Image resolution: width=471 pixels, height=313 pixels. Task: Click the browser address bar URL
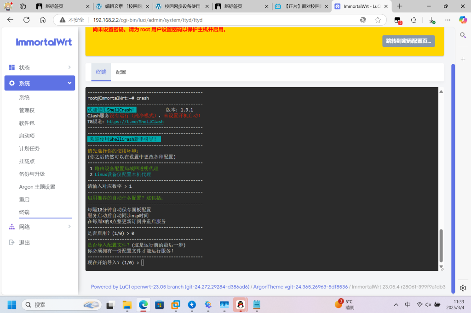pos(147,20)
